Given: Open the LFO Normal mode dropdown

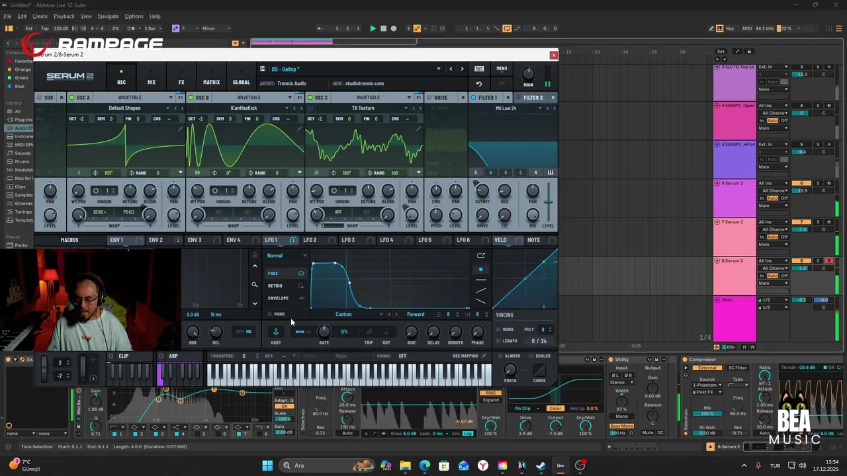Looking at the screenshot, I should pyautogui.click(x=287, y=256).
